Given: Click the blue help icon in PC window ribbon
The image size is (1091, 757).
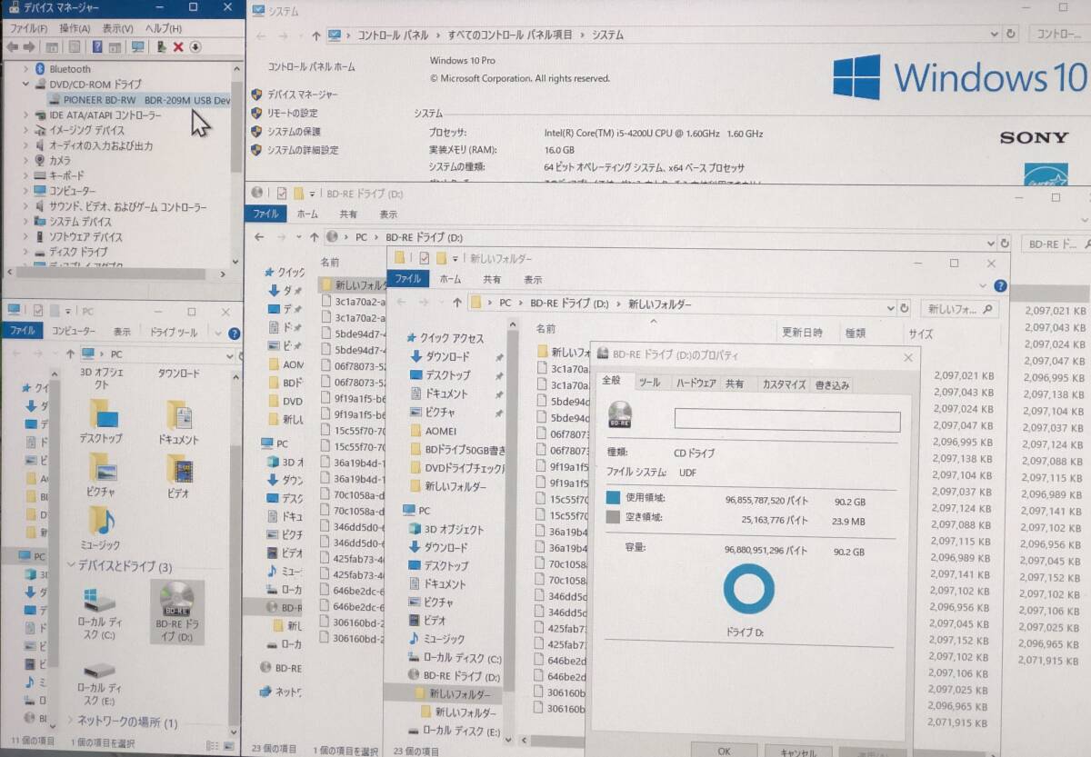Looking at the screenshot, I should click(234, 334).
